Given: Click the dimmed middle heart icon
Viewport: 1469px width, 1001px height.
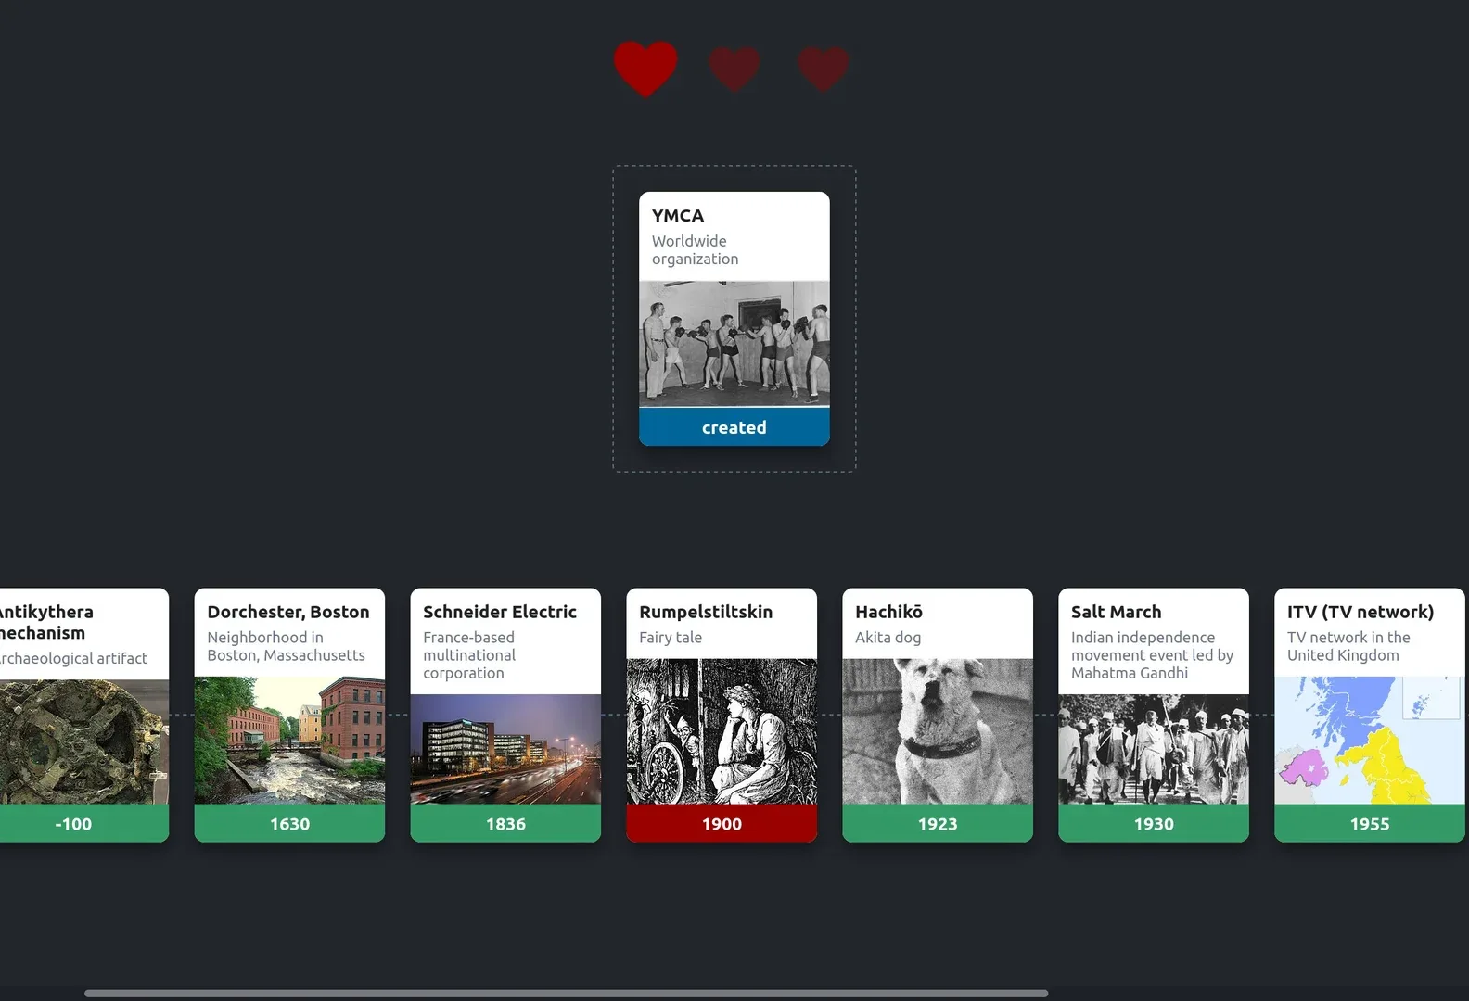Looking at the screenshot, I should pos(734,69).
